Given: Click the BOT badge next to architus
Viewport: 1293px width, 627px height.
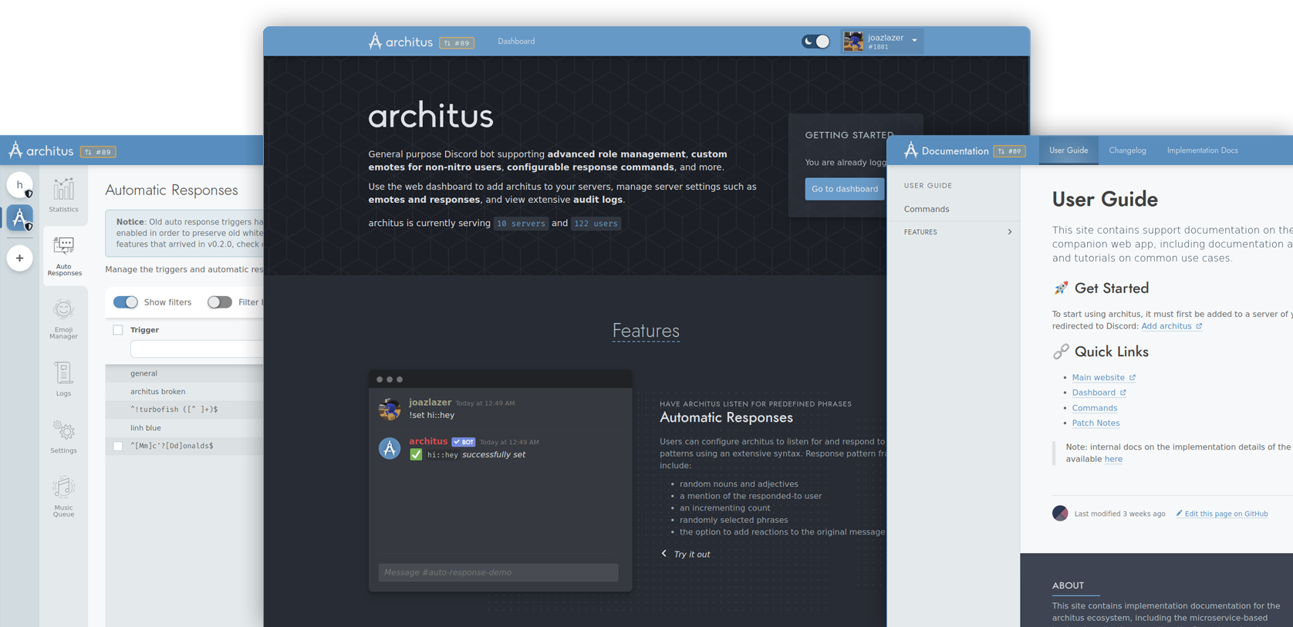Looking at the screenshot, I should click(x=464, y=442).
